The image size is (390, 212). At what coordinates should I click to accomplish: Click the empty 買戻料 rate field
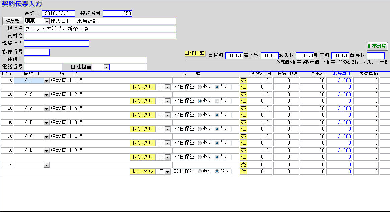click(376, 56)
